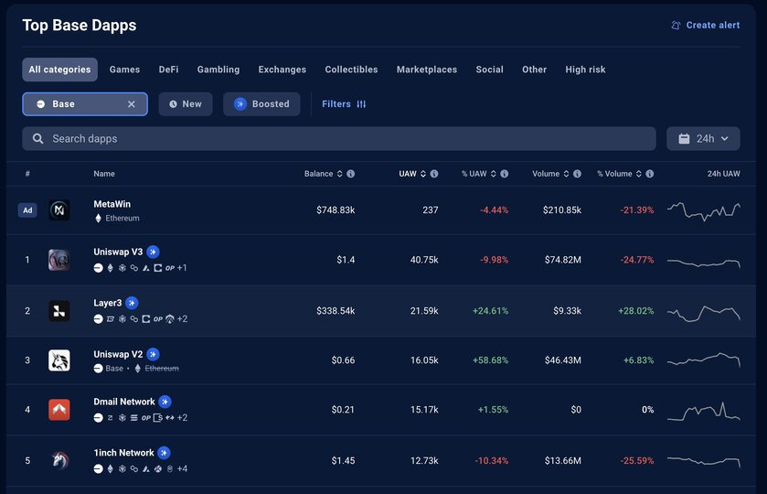Click the % UAW info icon
Image resolution: width=767 pixels, height=494 pixels.
[x=505, y=174]
